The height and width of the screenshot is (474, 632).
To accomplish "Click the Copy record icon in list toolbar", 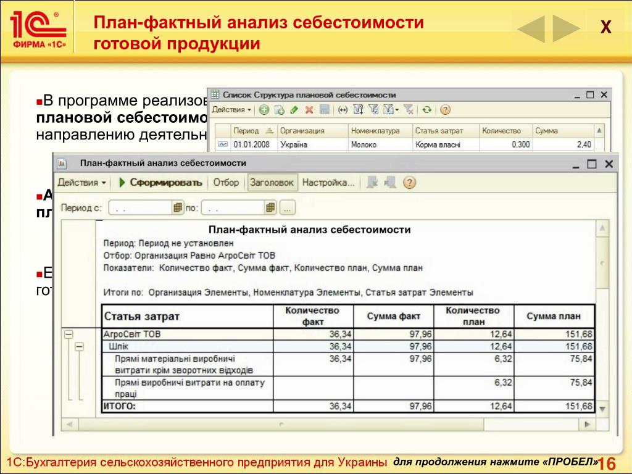I will coord(280,110).
